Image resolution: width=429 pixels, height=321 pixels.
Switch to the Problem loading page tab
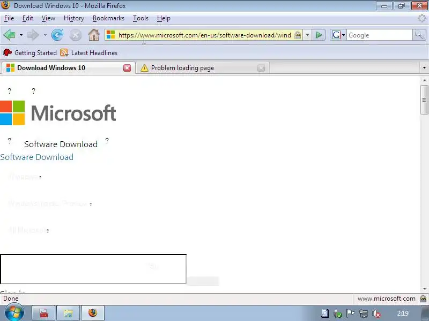click(x=202, y=68)
